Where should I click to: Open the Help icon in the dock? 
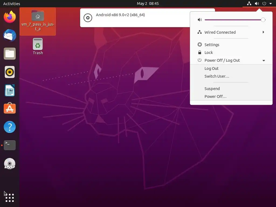coord(10,127)
